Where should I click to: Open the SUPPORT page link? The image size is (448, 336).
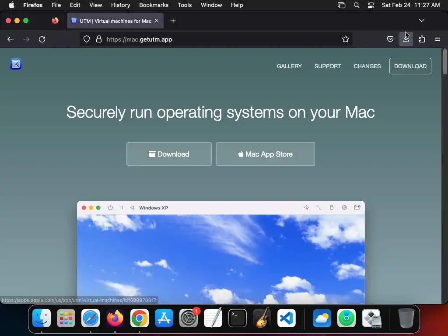[327, 66]
